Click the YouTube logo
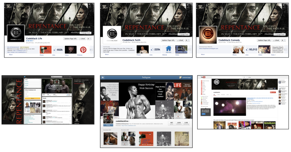Viewport: 291px width, 152px height. pyautogui.click(x=203, y=77)
